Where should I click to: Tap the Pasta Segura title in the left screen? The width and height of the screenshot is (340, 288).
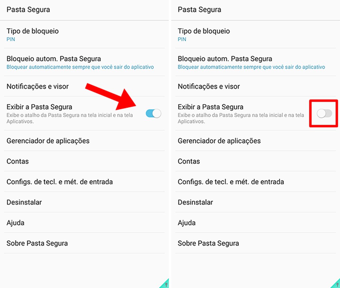click(28, 10)
